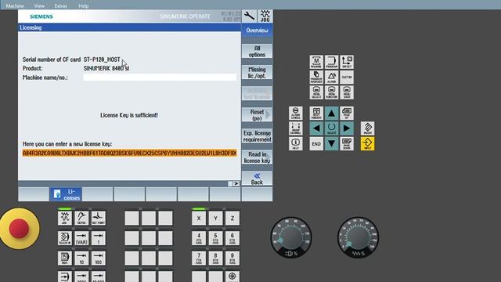
Task: Select the All options softkey
Action: coord(257,52)
